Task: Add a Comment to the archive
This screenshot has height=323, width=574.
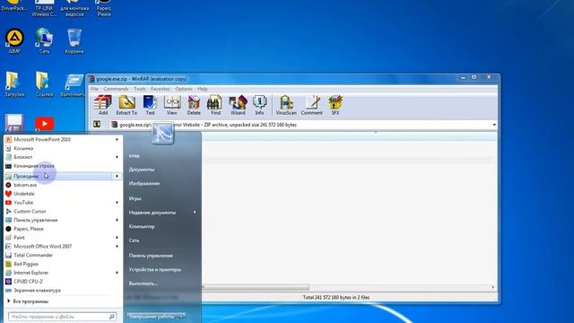Action: pyautogui.click(x=311, y=105)
